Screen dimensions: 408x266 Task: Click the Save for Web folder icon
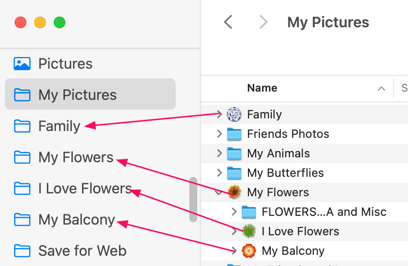(x=22, y=251)
